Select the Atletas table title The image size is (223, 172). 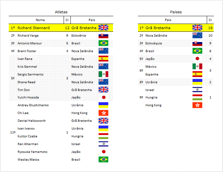[61, 12]
